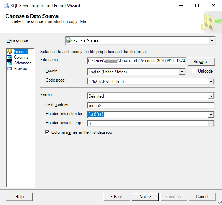
Task: Go Back to previous wizard step
Action: [x=117, y=197]
